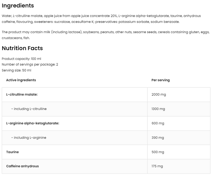Click the Per serving column header
213x176 pixels.
(x=161, y=80)
